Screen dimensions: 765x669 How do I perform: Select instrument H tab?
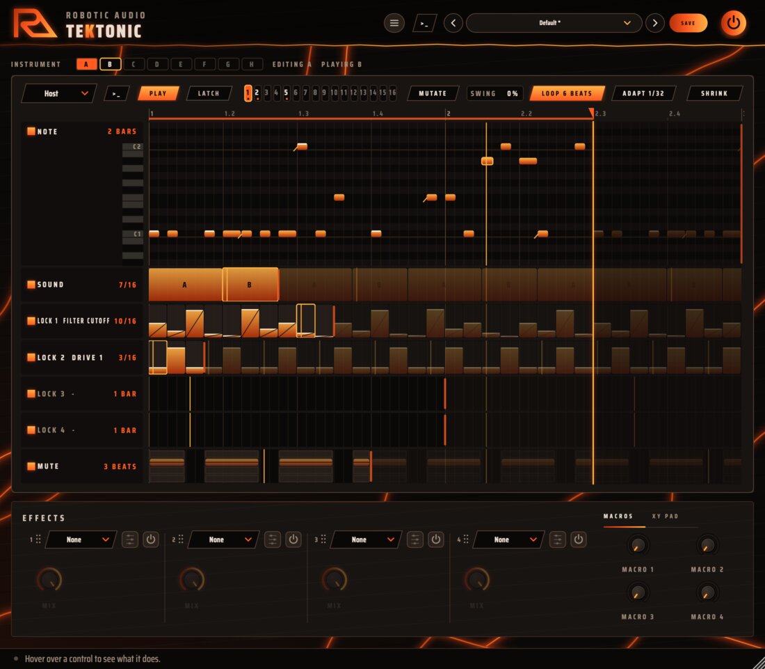point(252,64)
